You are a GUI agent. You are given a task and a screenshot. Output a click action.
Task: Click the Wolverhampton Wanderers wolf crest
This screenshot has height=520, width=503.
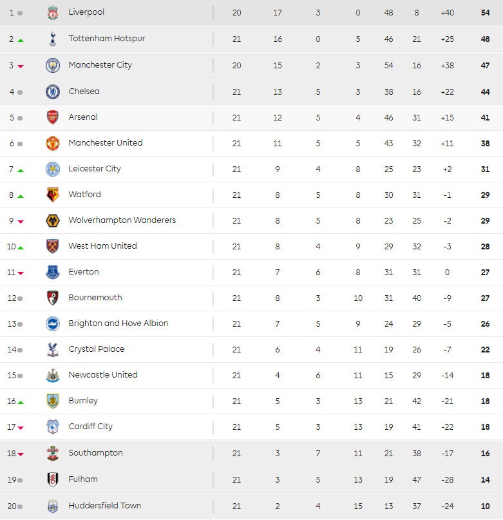[53, 220]
